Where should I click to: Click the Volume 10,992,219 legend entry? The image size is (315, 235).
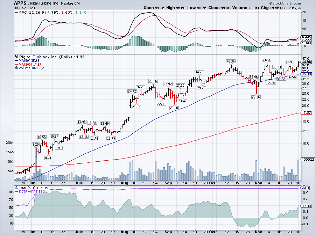pos(33,68)
